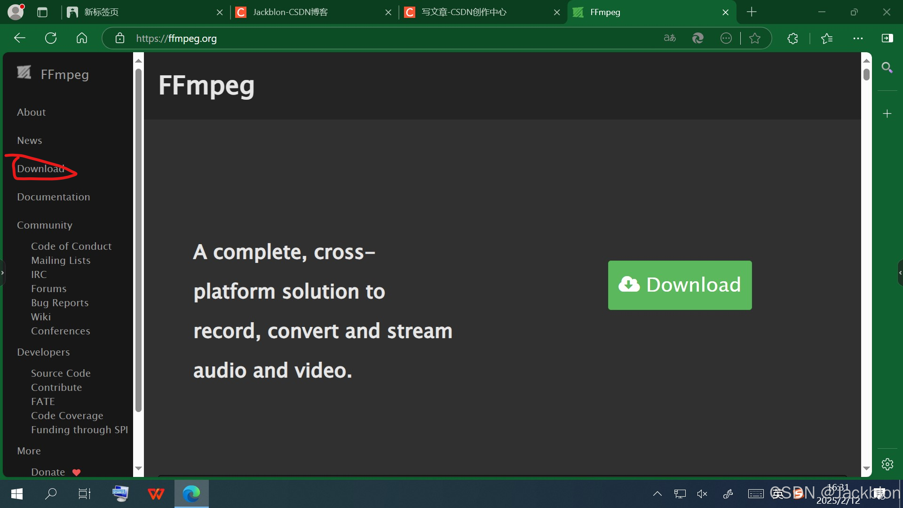
Task: Open the Documentation sidebar link
Action: pos(53,197)
